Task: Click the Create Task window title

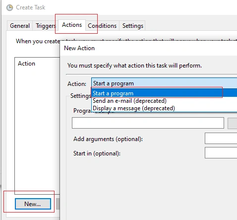Action: [31, 7]
